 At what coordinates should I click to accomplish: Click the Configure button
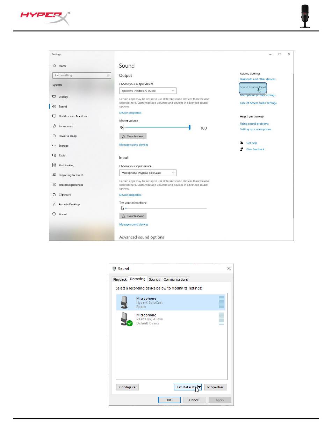pyautogui.click(x=127, y=387)
